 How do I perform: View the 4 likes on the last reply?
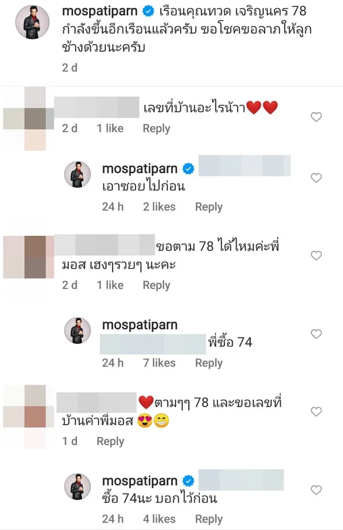tap(159, 519)
